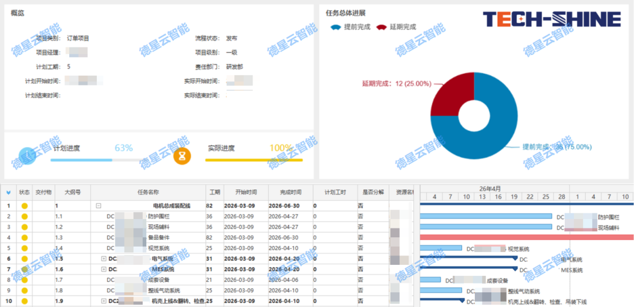634x307 pixels.
Task: Click the 整线气动系统 task name cell
Action: pos(149,291)
